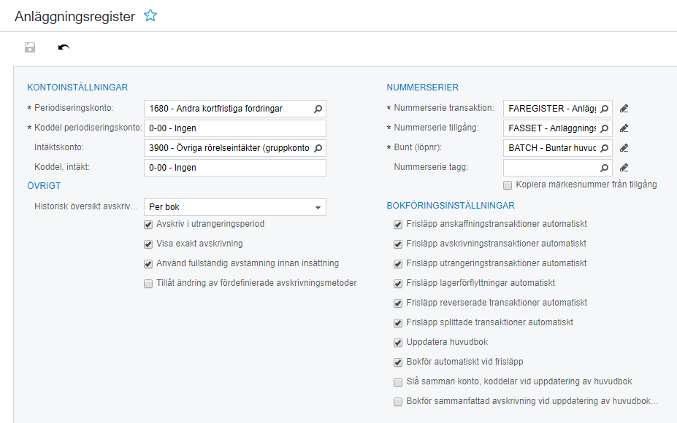Toggle Bokför automatiskt vid frisläpp

pyautogui.click(x=398, y=362)
